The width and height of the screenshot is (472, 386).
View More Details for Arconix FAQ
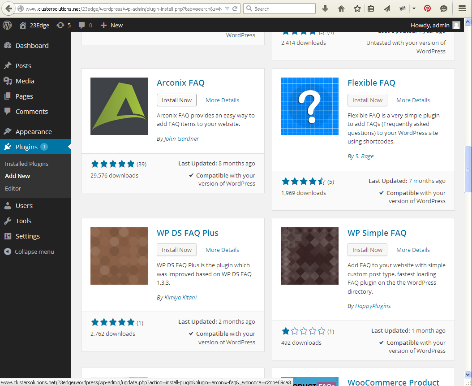(x=222, y=100)
